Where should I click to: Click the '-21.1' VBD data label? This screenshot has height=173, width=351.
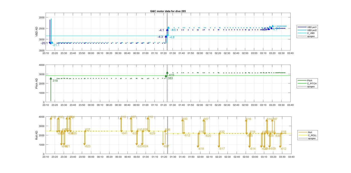click(x=56, y=45)
